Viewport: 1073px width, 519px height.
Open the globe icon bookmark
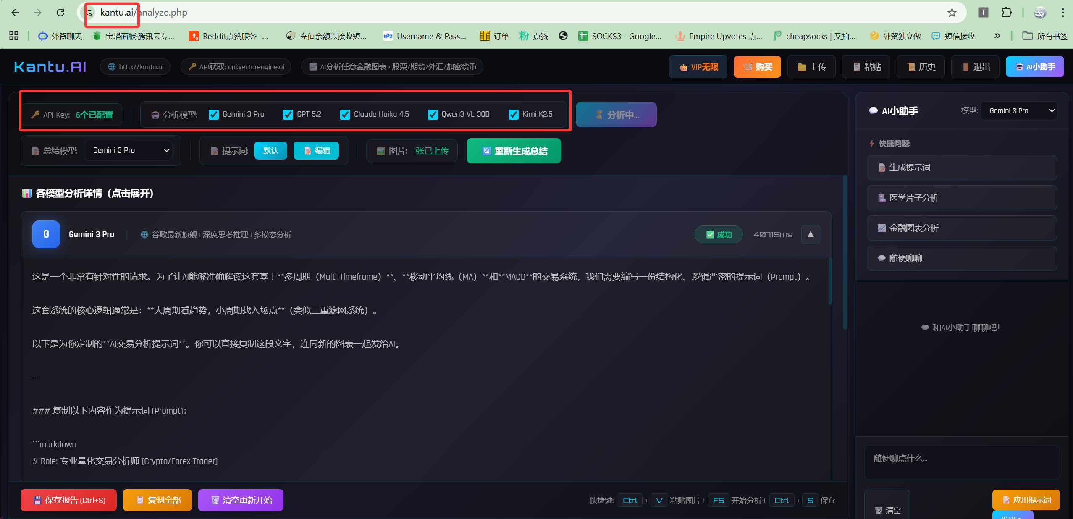click(x=563, y=36)
